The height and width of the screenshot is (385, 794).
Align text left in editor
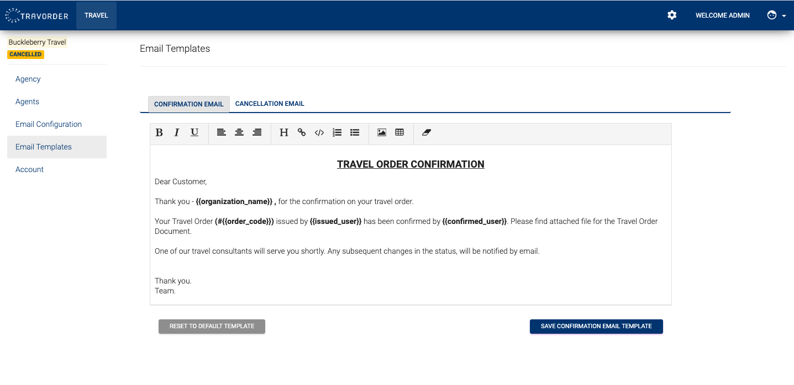[x=222, y=132]
